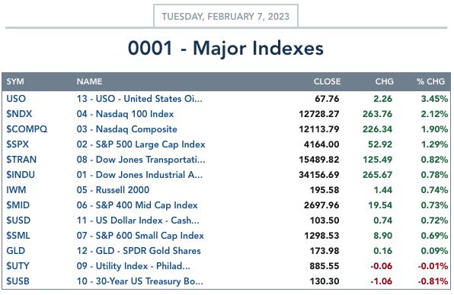Sort table by % CHG column header
This screenshot has height=295, width=454.
(431, 81)
